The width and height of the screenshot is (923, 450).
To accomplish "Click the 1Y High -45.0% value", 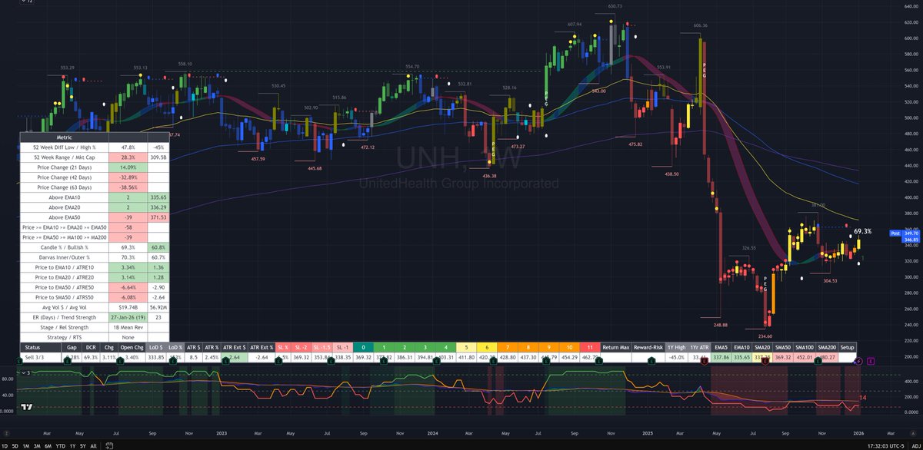I will [678, 358].
